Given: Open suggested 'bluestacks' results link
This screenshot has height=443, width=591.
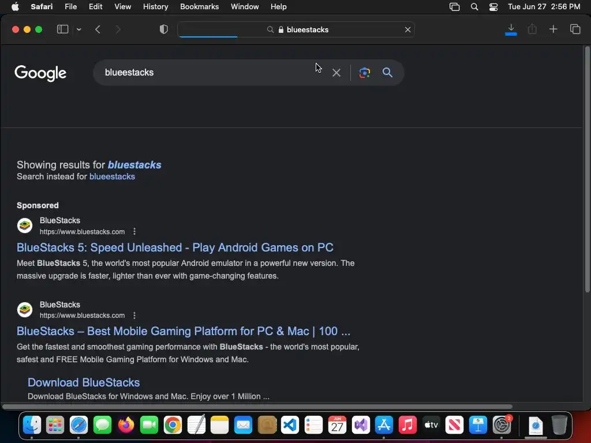Looking at the screenshot, I should pos(134,164).
